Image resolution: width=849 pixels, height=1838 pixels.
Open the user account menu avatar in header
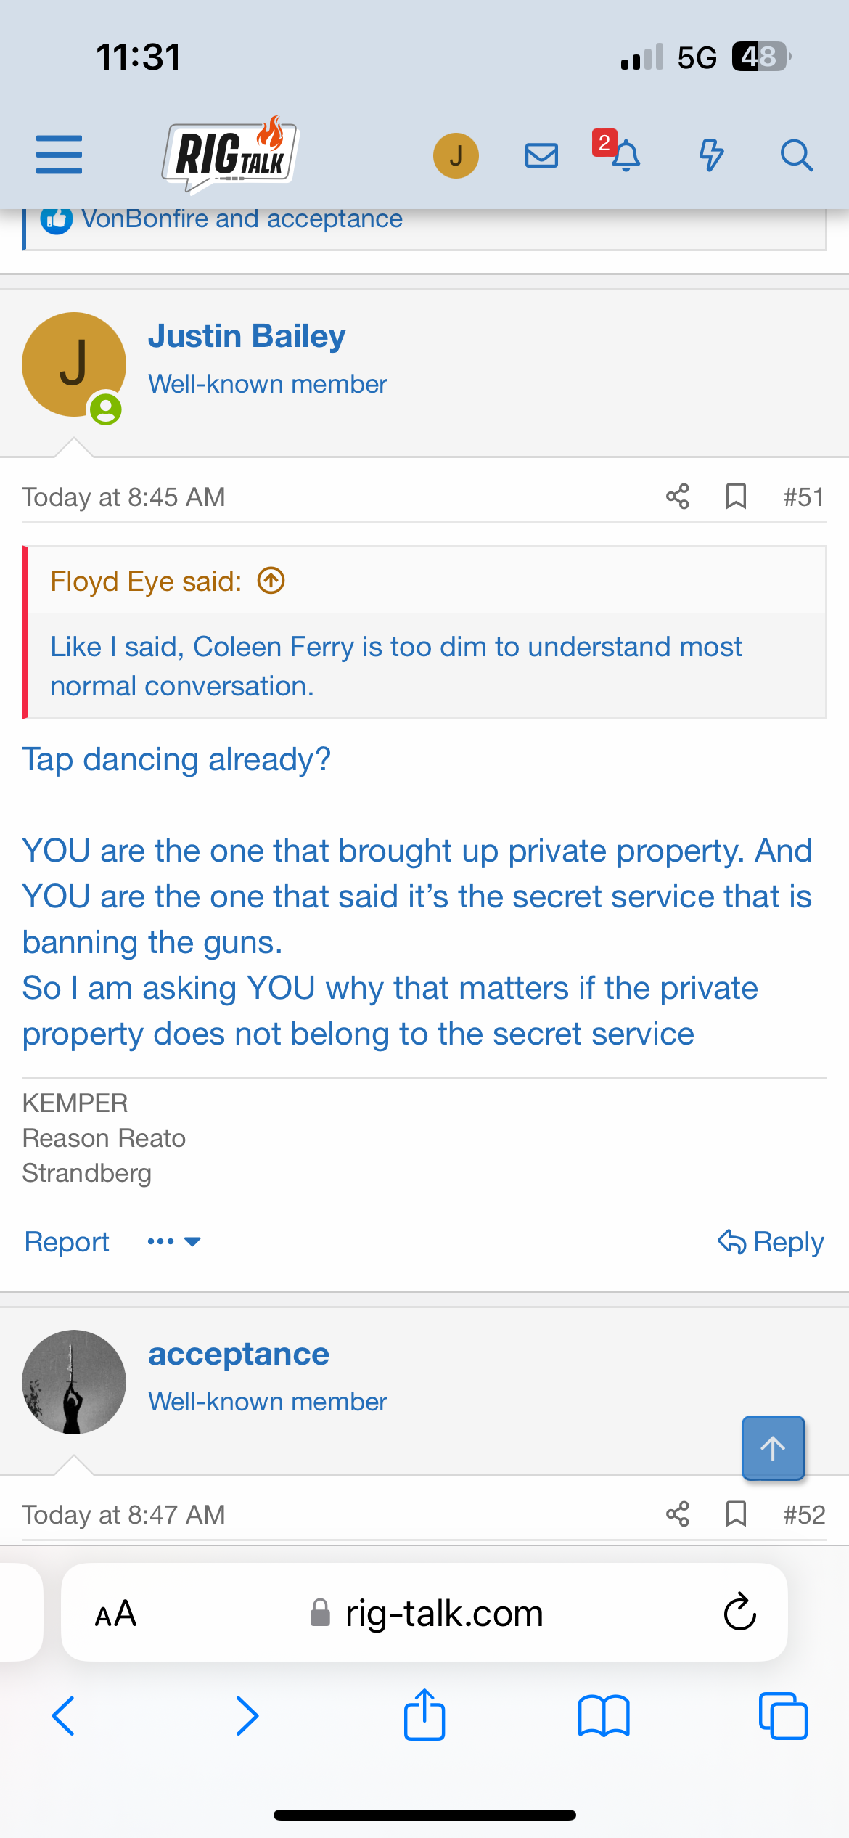coord(456,155)
